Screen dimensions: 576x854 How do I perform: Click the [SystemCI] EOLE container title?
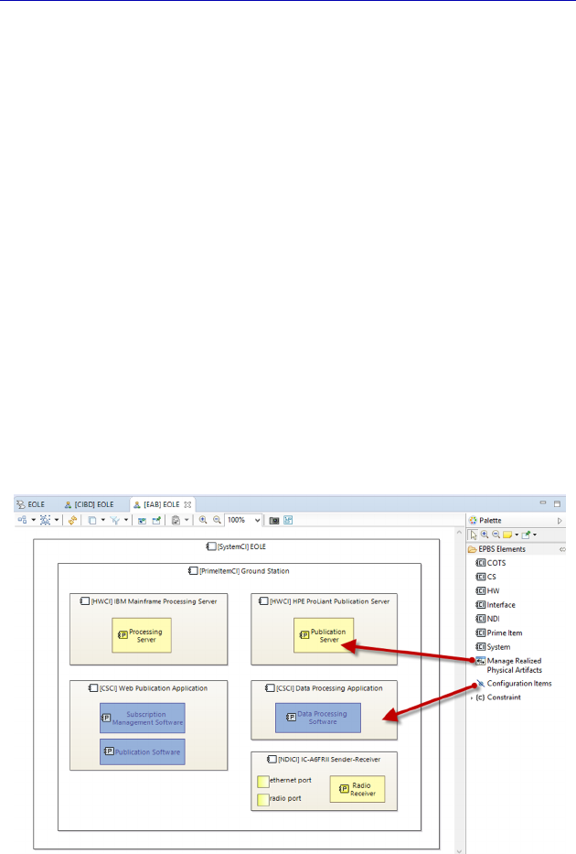[236, 546]
